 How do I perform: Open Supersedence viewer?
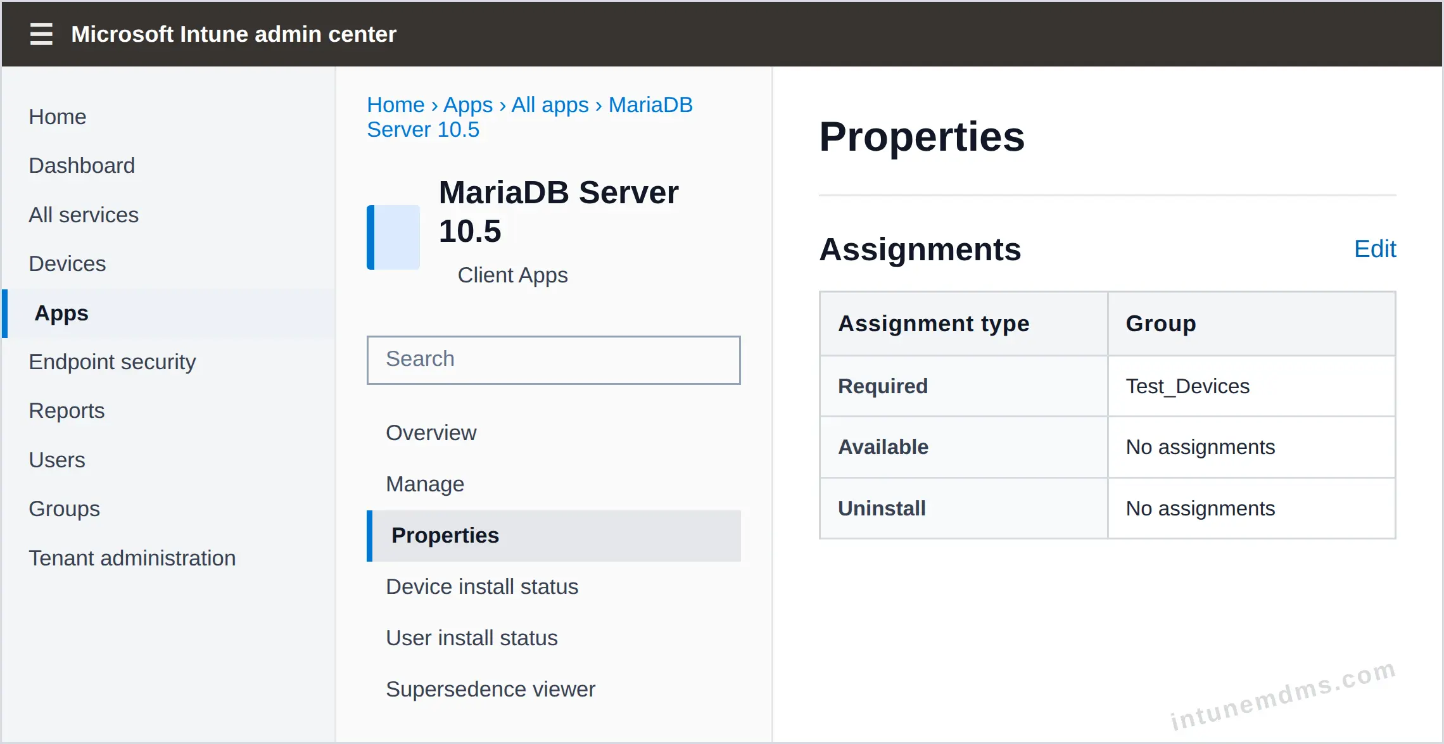tap(490, 690)
